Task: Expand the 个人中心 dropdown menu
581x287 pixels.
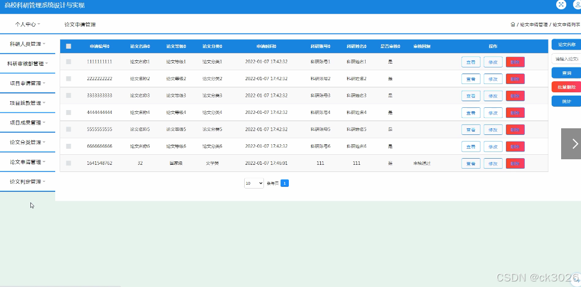Action: (28, 24)
